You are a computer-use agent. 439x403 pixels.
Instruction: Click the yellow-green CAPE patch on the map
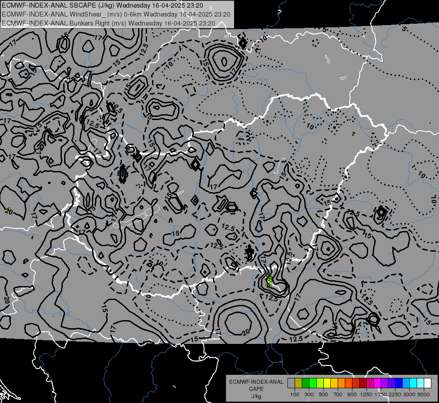click(x=269, y=281)
